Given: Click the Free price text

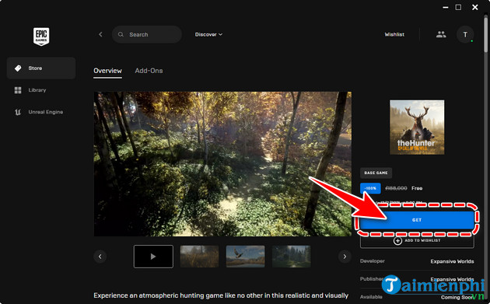Looking at the screenshot, I should click(417, 188).
